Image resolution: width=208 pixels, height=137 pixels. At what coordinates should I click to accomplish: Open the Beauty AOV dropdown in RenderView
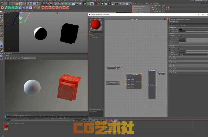pyautogui.click(x=30, y=58)
